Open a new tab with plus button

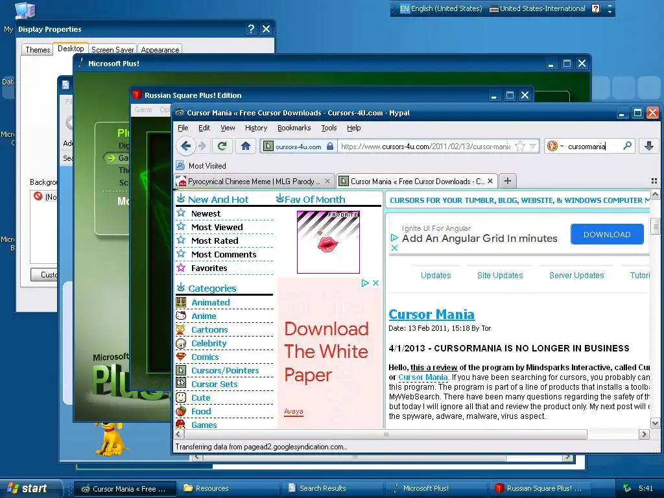click(x=508, y=182)
